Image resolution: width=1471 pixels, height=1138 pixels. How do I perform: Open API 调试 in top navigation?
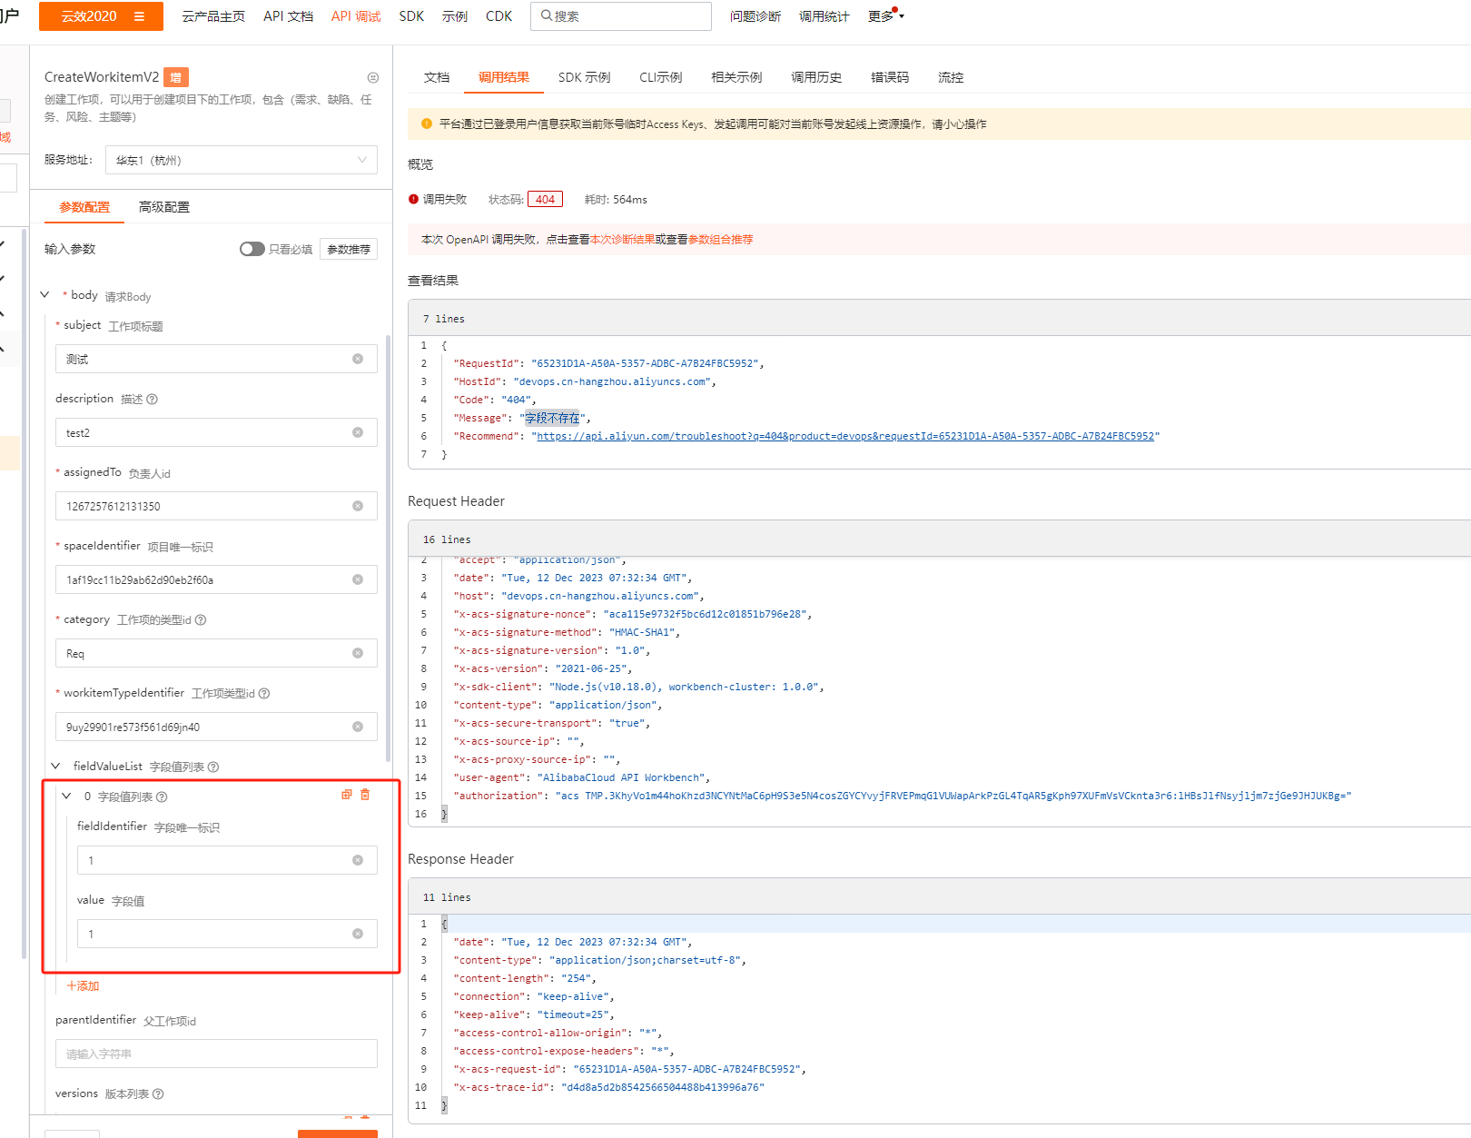coord(356,16)
